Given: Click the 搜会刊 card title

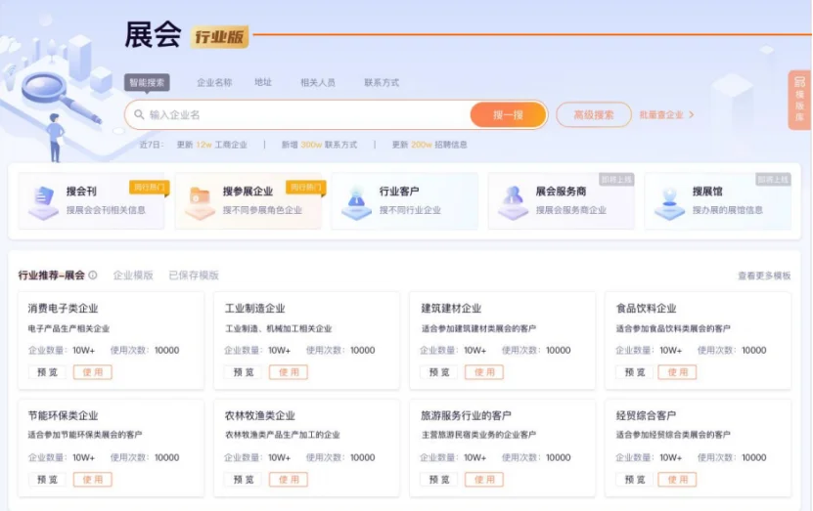Looking at the screenshot, I should (x=81, y=192).
